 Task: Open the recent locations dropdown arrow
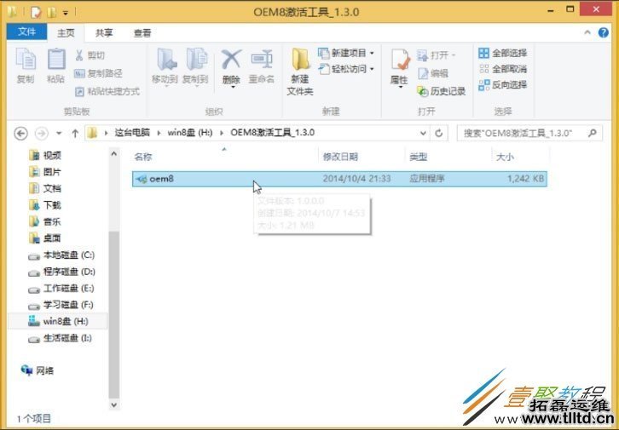point(59,133)
